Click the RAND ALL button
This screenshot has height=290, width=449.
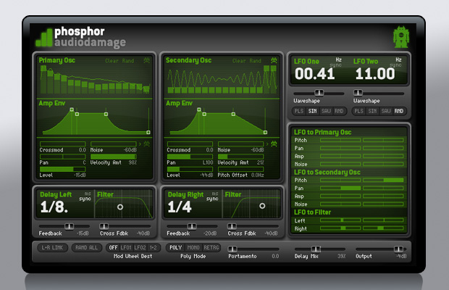pos(86,248)
